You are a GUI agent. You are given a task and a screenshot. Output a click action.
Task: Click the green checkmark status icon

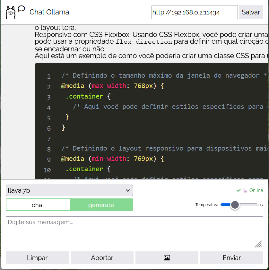tap(239, 190)
